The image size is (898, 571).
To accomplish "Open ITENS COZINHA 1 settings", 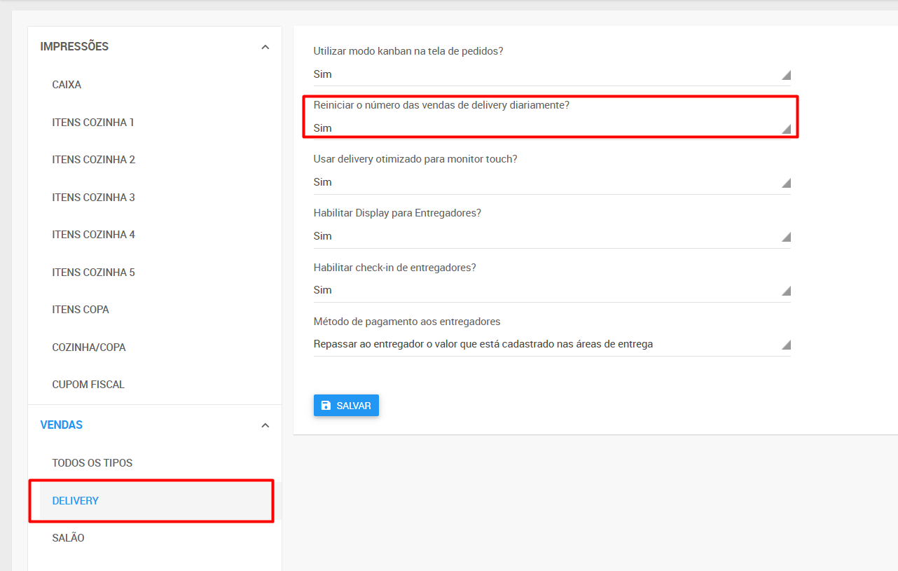I will click(93, 123).
